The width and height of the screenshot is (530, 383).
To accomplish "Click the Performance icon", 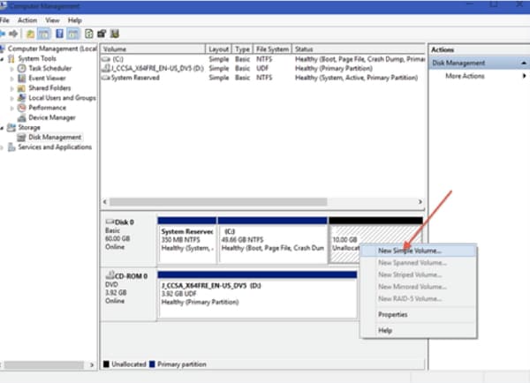I will pos(21,108).
